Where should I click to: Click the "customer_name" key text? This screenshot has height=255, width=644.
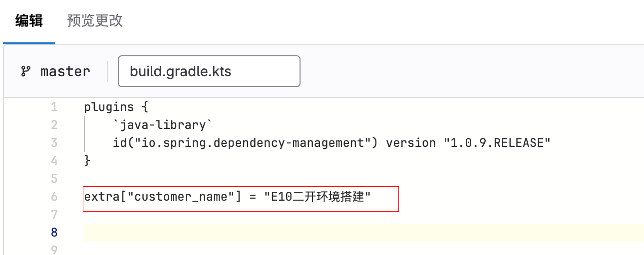(181, 197)
